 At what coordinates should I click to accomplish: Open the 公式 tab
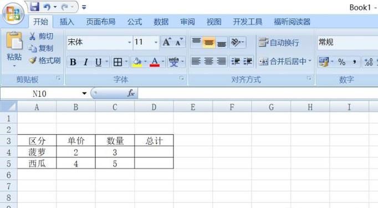[x=135, y=22]
